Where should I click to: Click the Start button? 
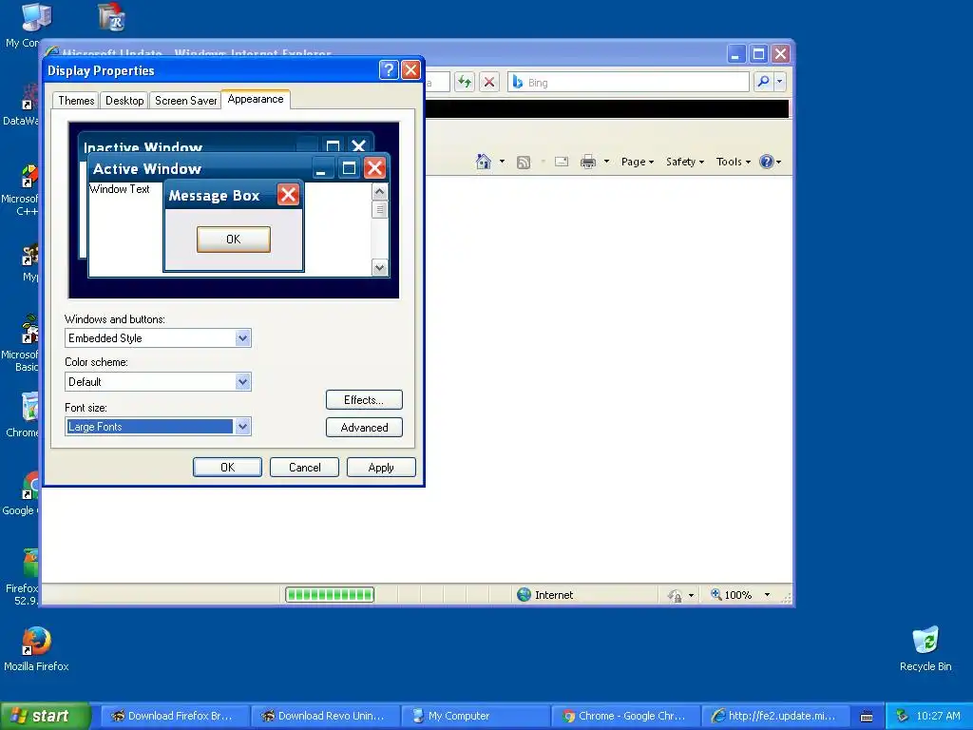coord(45,716)
